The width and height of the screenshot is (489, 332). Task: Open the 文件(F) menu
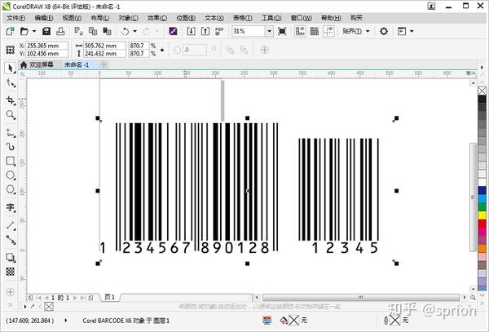[15, 18]
